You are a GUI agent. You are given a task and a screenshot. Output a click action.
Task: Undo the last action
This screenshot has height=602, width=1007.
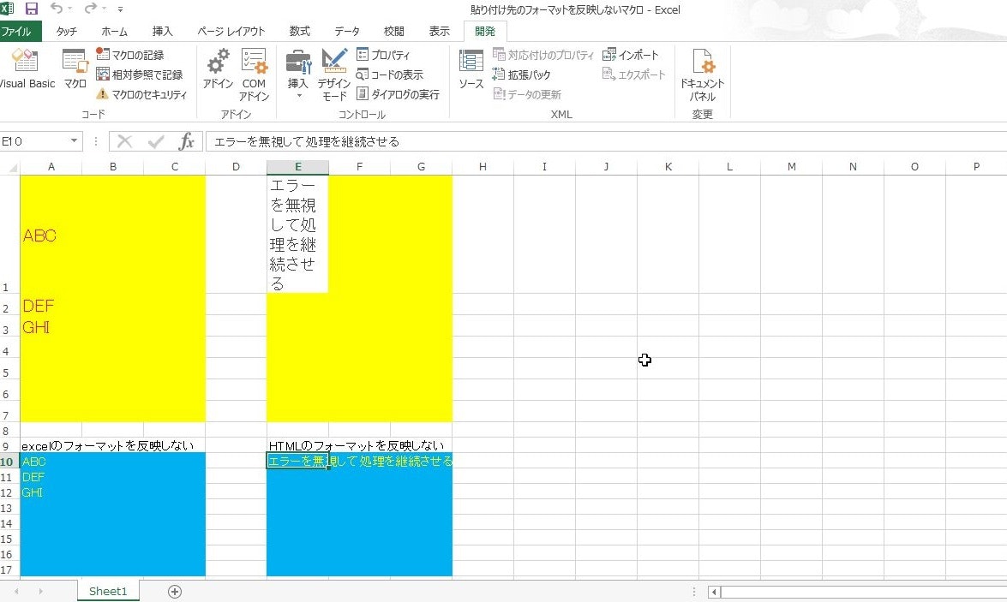(x=57, y=9)
